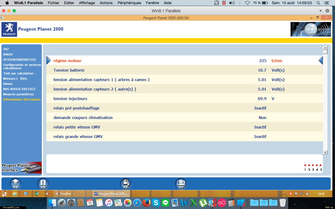Select the 'Tension batterie' row
The width and height of the screenshot is (335, 209).
pyautogui.click(x=185, y=70)
